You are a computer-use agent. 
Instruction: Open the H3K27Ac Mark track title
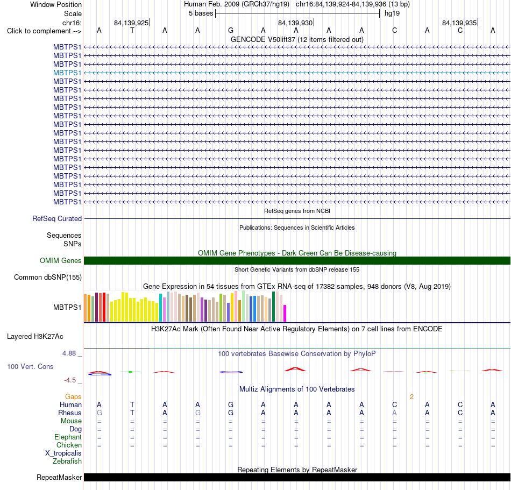click(297, 329)
